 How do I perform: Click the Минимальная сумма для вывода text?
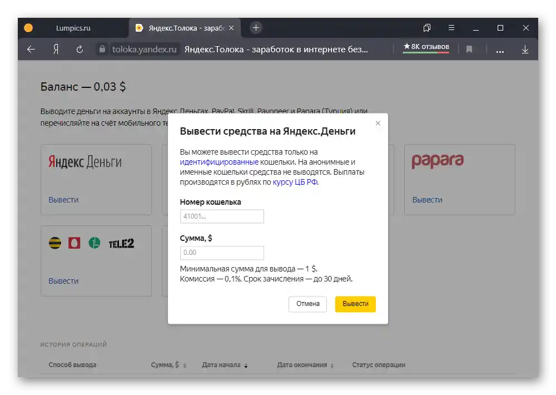pos(249,269)
